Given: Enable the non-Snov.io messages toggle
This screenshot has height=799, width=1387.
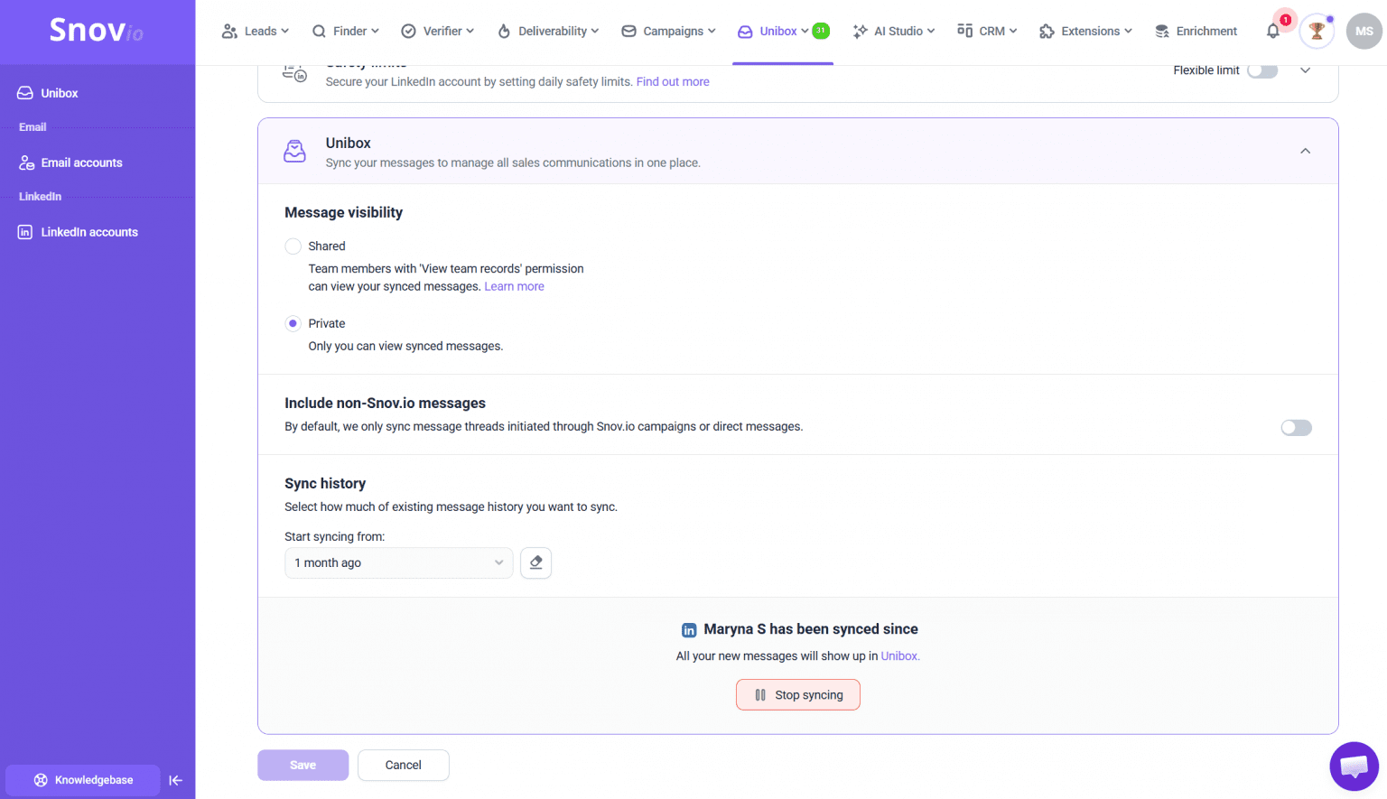Looking at the screenshot, I should tap(1296, 428).
